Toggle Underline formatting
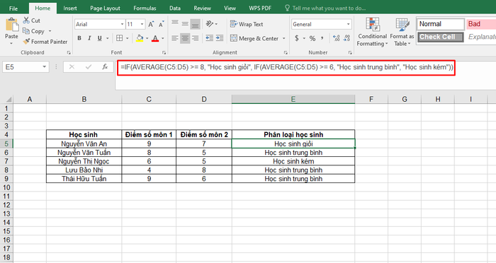 99,38
